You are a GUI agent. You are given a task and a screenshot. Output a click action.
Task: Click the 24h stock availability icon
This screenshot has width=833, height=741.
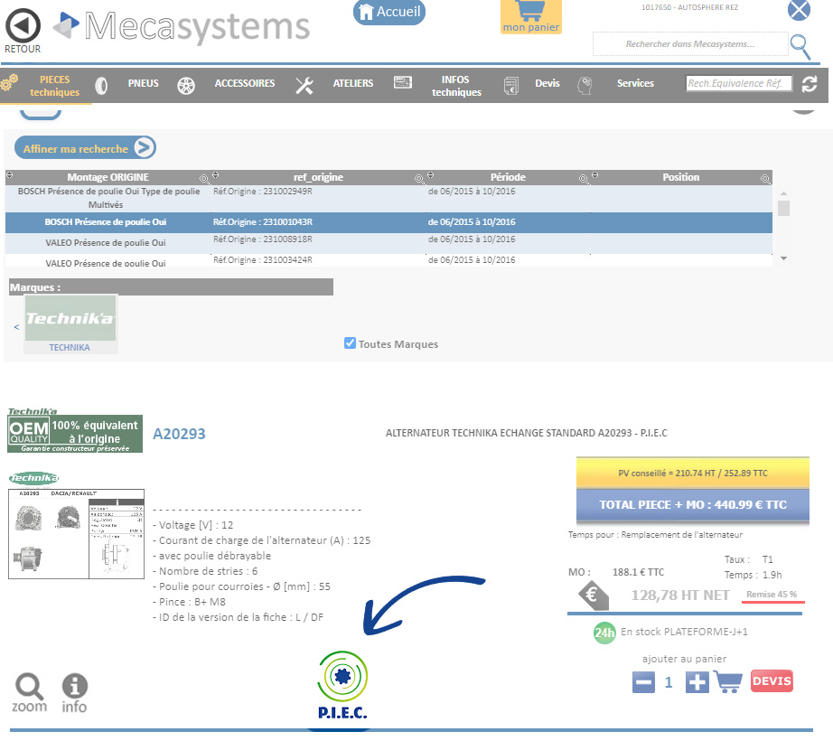pyautogui.click(x=604, y=633)
